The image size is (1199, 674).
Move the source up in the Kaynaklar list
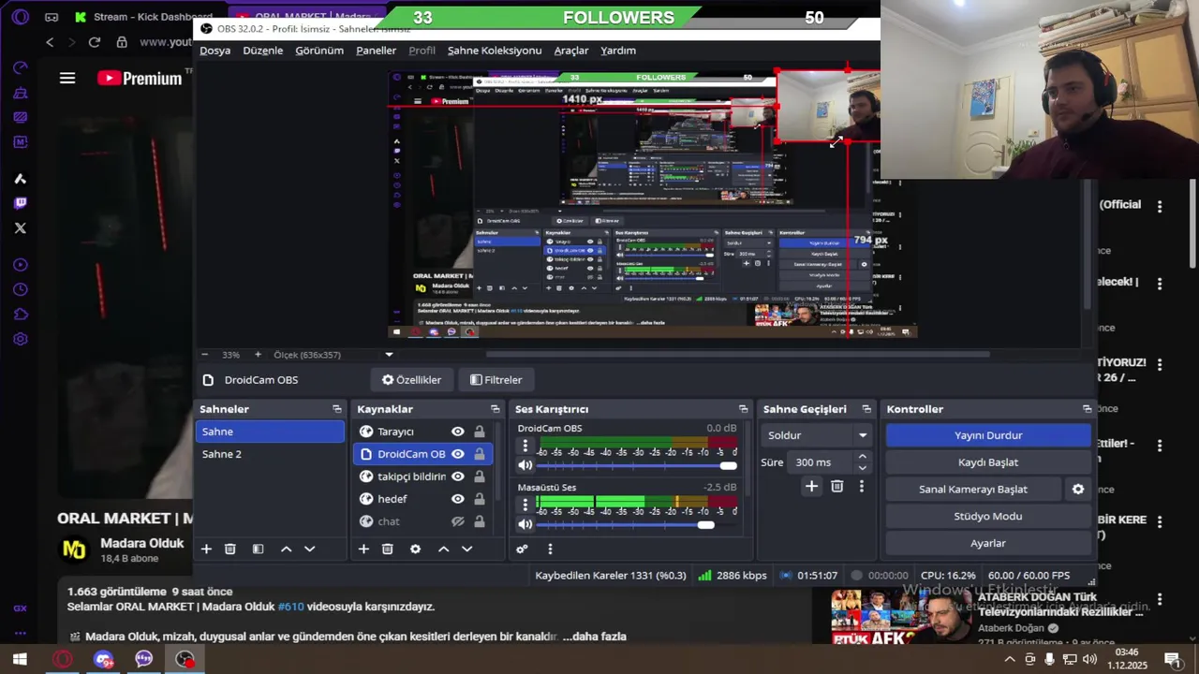pos(444,549)
